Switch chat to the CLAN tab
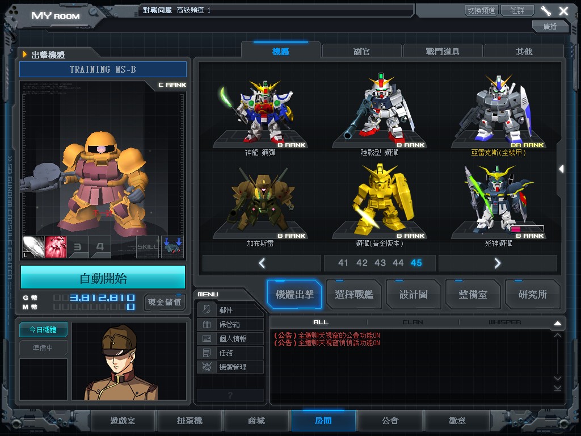Viewport: 581px width, 436px height. 413,322
